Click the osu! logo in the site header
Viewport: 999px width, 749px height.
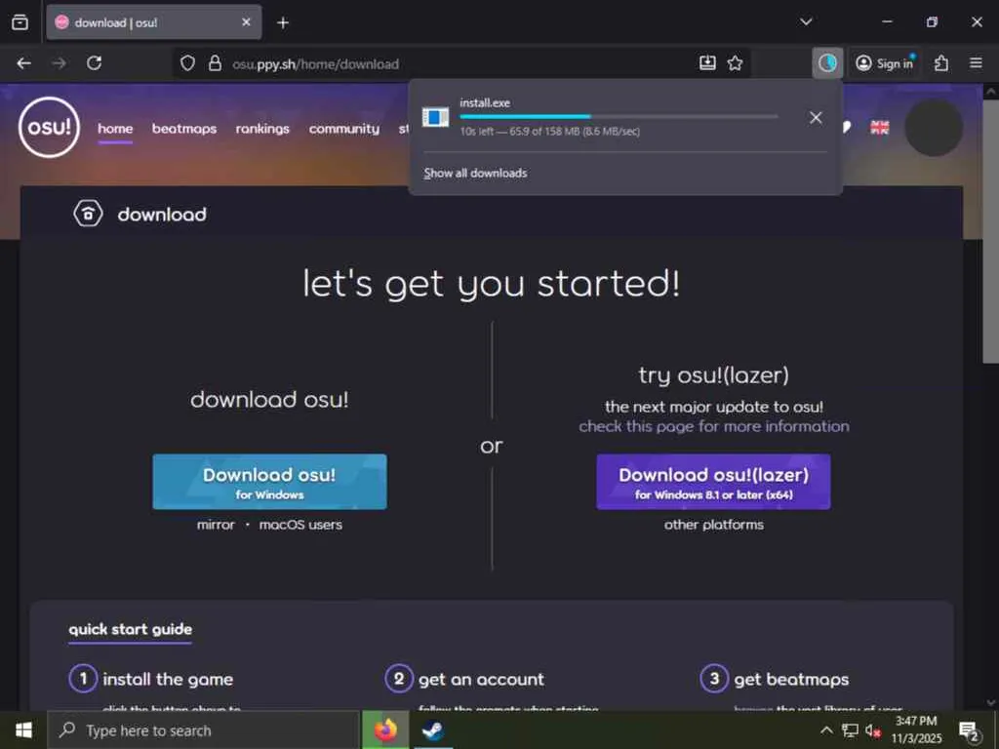tap(49, 128)
